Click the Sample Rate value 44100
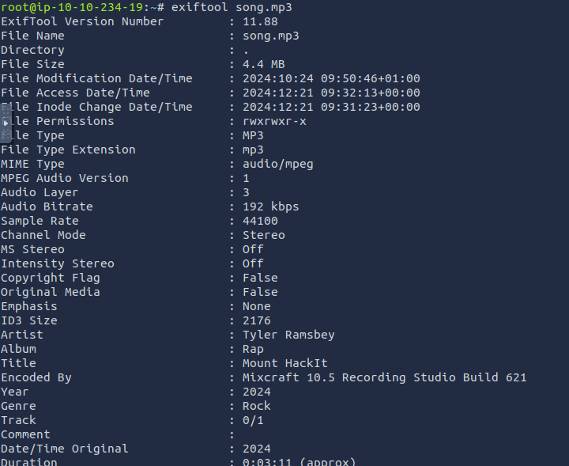This screenshot has height=466, width=569. pos(260,221)
